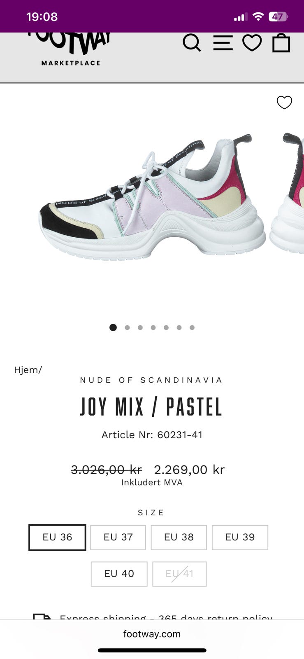Tap the Footway Marketplace logo
The height and width of the screenshot is (659, 304).
[x=70, y=49]
